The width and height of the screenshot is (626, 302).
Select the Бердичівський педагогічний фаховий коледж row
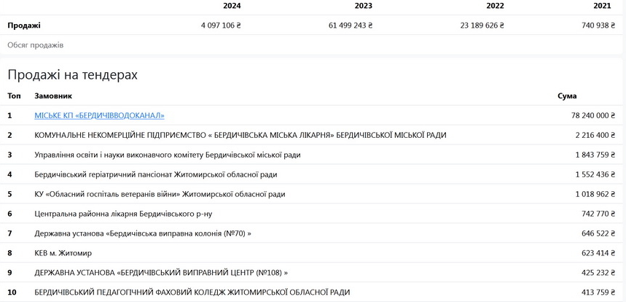point(192,293)
